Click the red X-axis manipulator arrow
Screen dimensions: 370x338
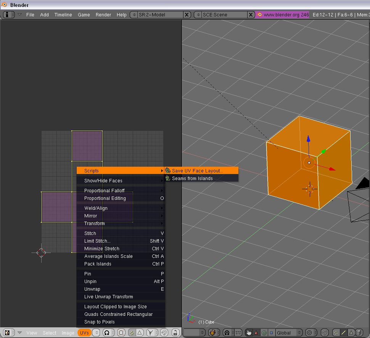(332, 169)
